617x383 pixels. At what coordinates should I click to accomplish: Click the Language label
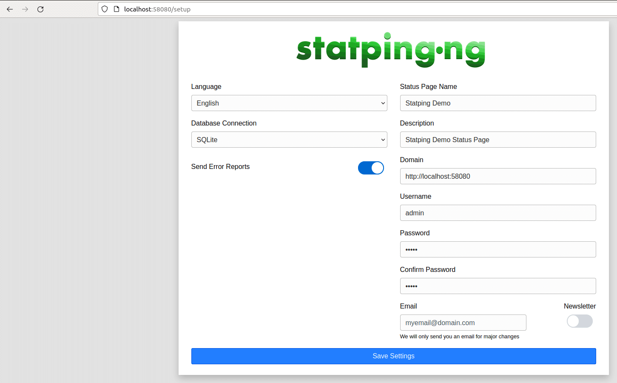[x=206, y=86]
